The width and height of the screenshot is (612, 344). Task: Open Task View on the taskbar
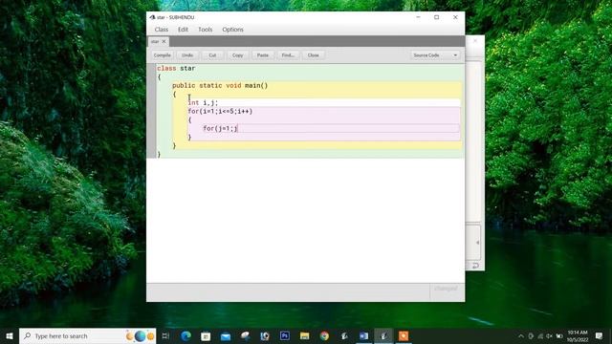165,335
